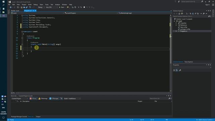215x121 pixels.
Task: Collapse the namespace count outlining toggle
Action: click(22, 32)
